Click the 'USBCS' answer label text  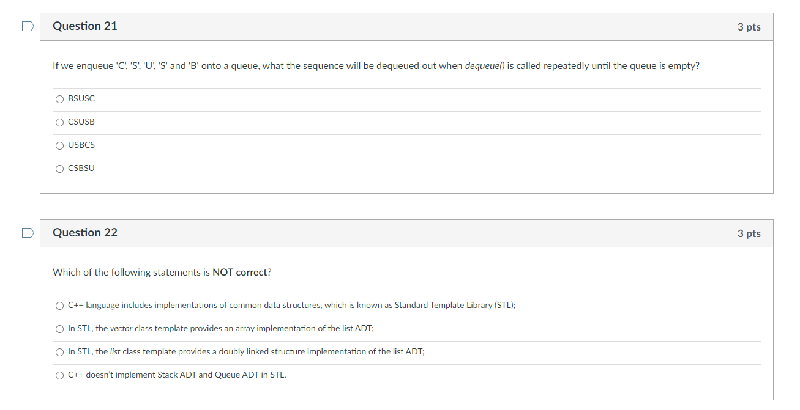tap(81, 145)
